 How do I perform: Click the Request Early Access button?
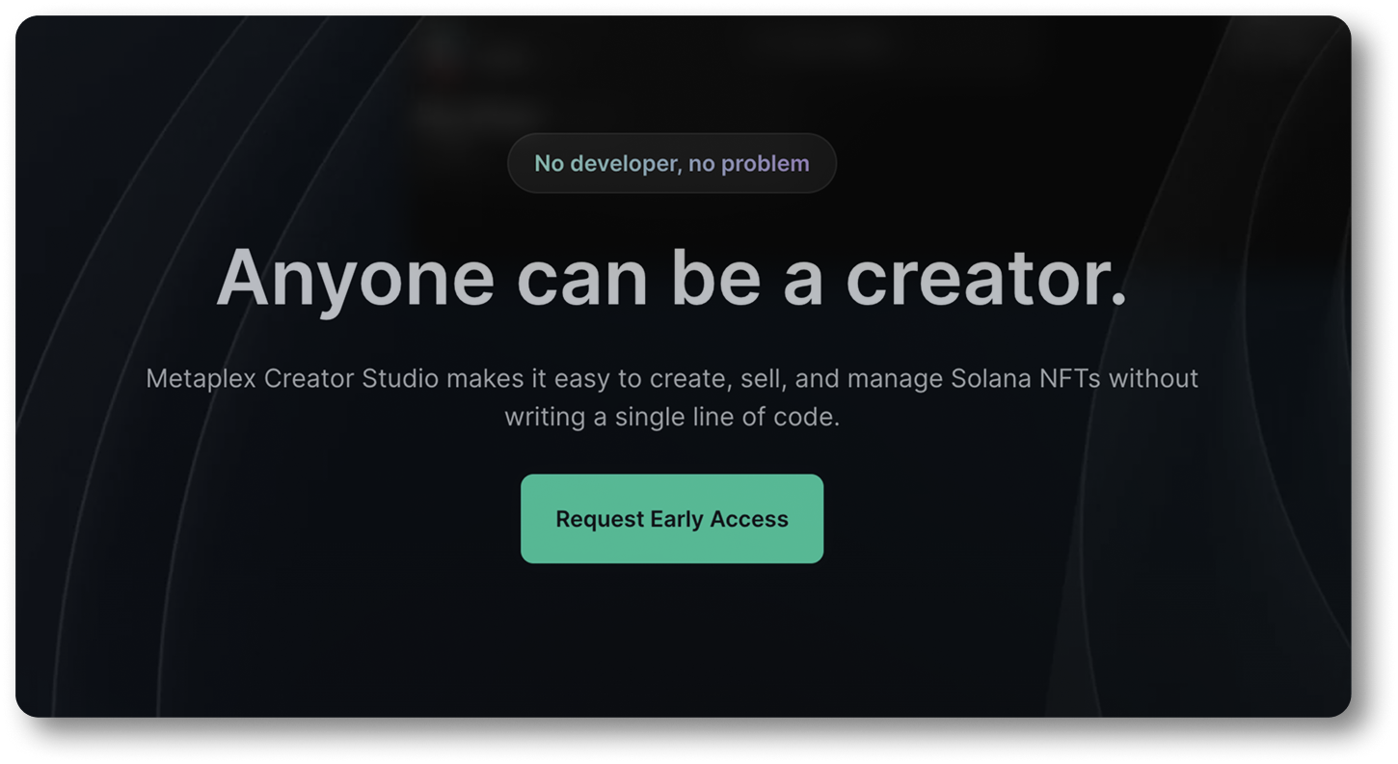(672, 519)
